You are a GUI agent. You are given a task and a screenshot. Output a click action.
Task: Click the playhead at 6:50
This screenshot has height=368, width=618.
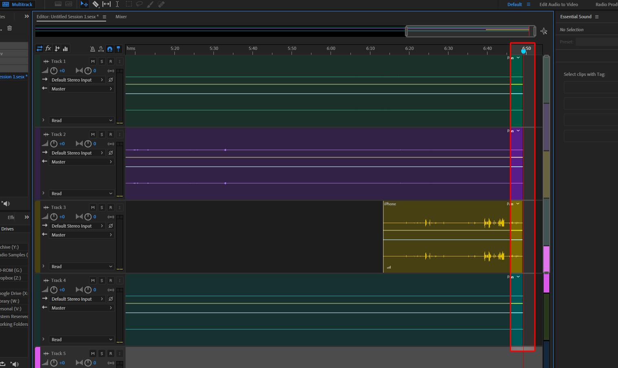(x=524, y=51)
